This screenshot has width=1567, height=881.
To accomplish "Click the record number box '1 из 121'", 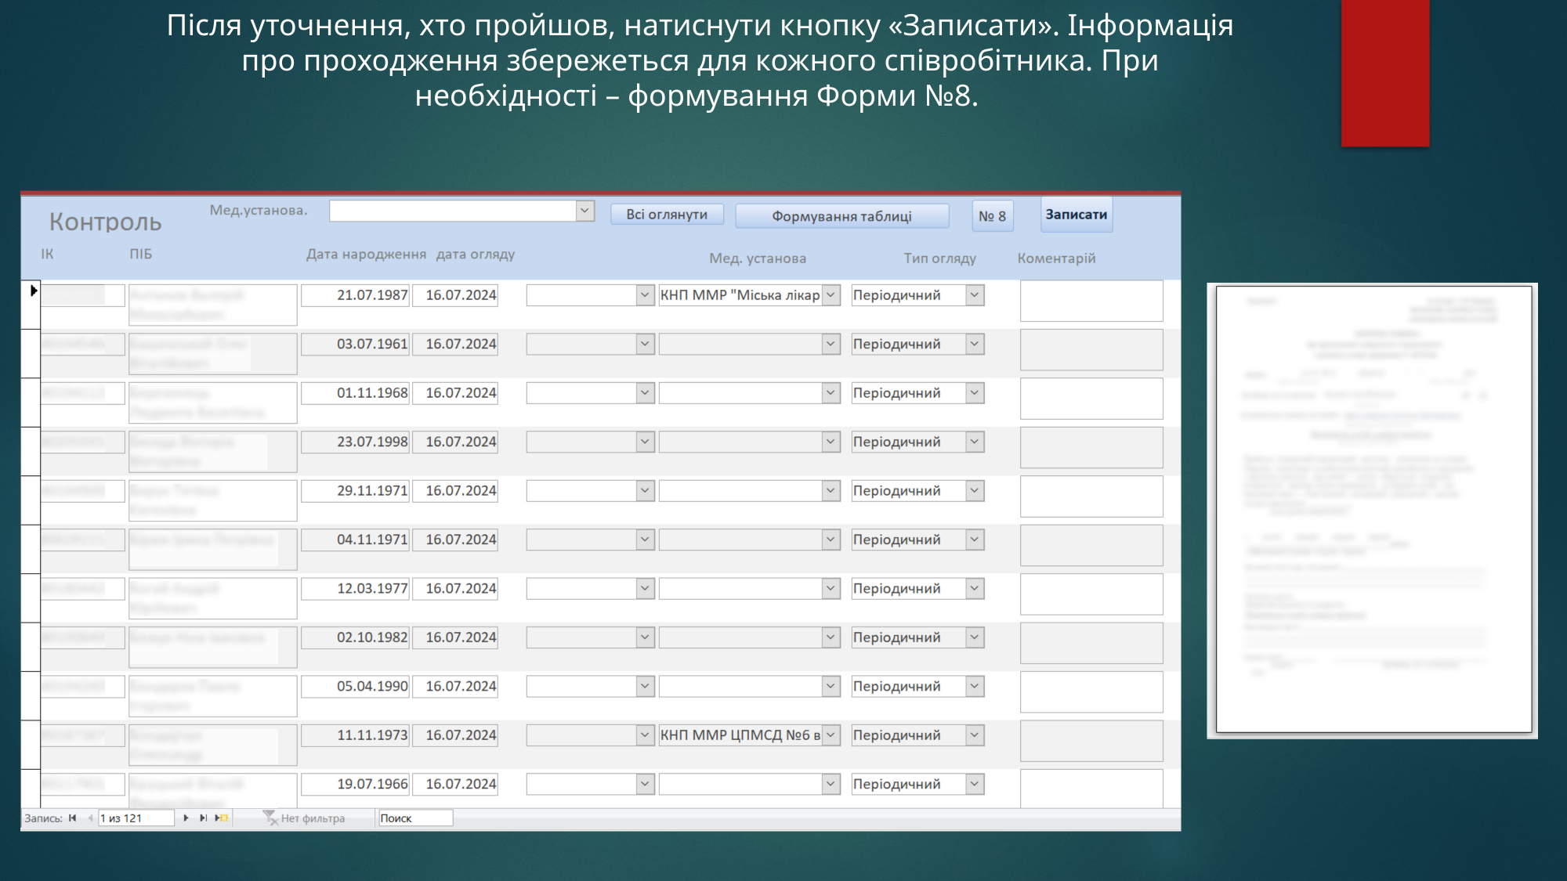I will coord(136,818).
